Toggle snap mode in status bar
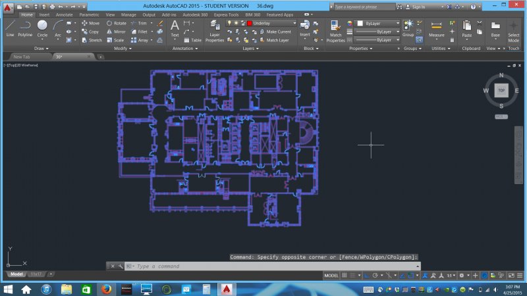 tap(352, 275)
